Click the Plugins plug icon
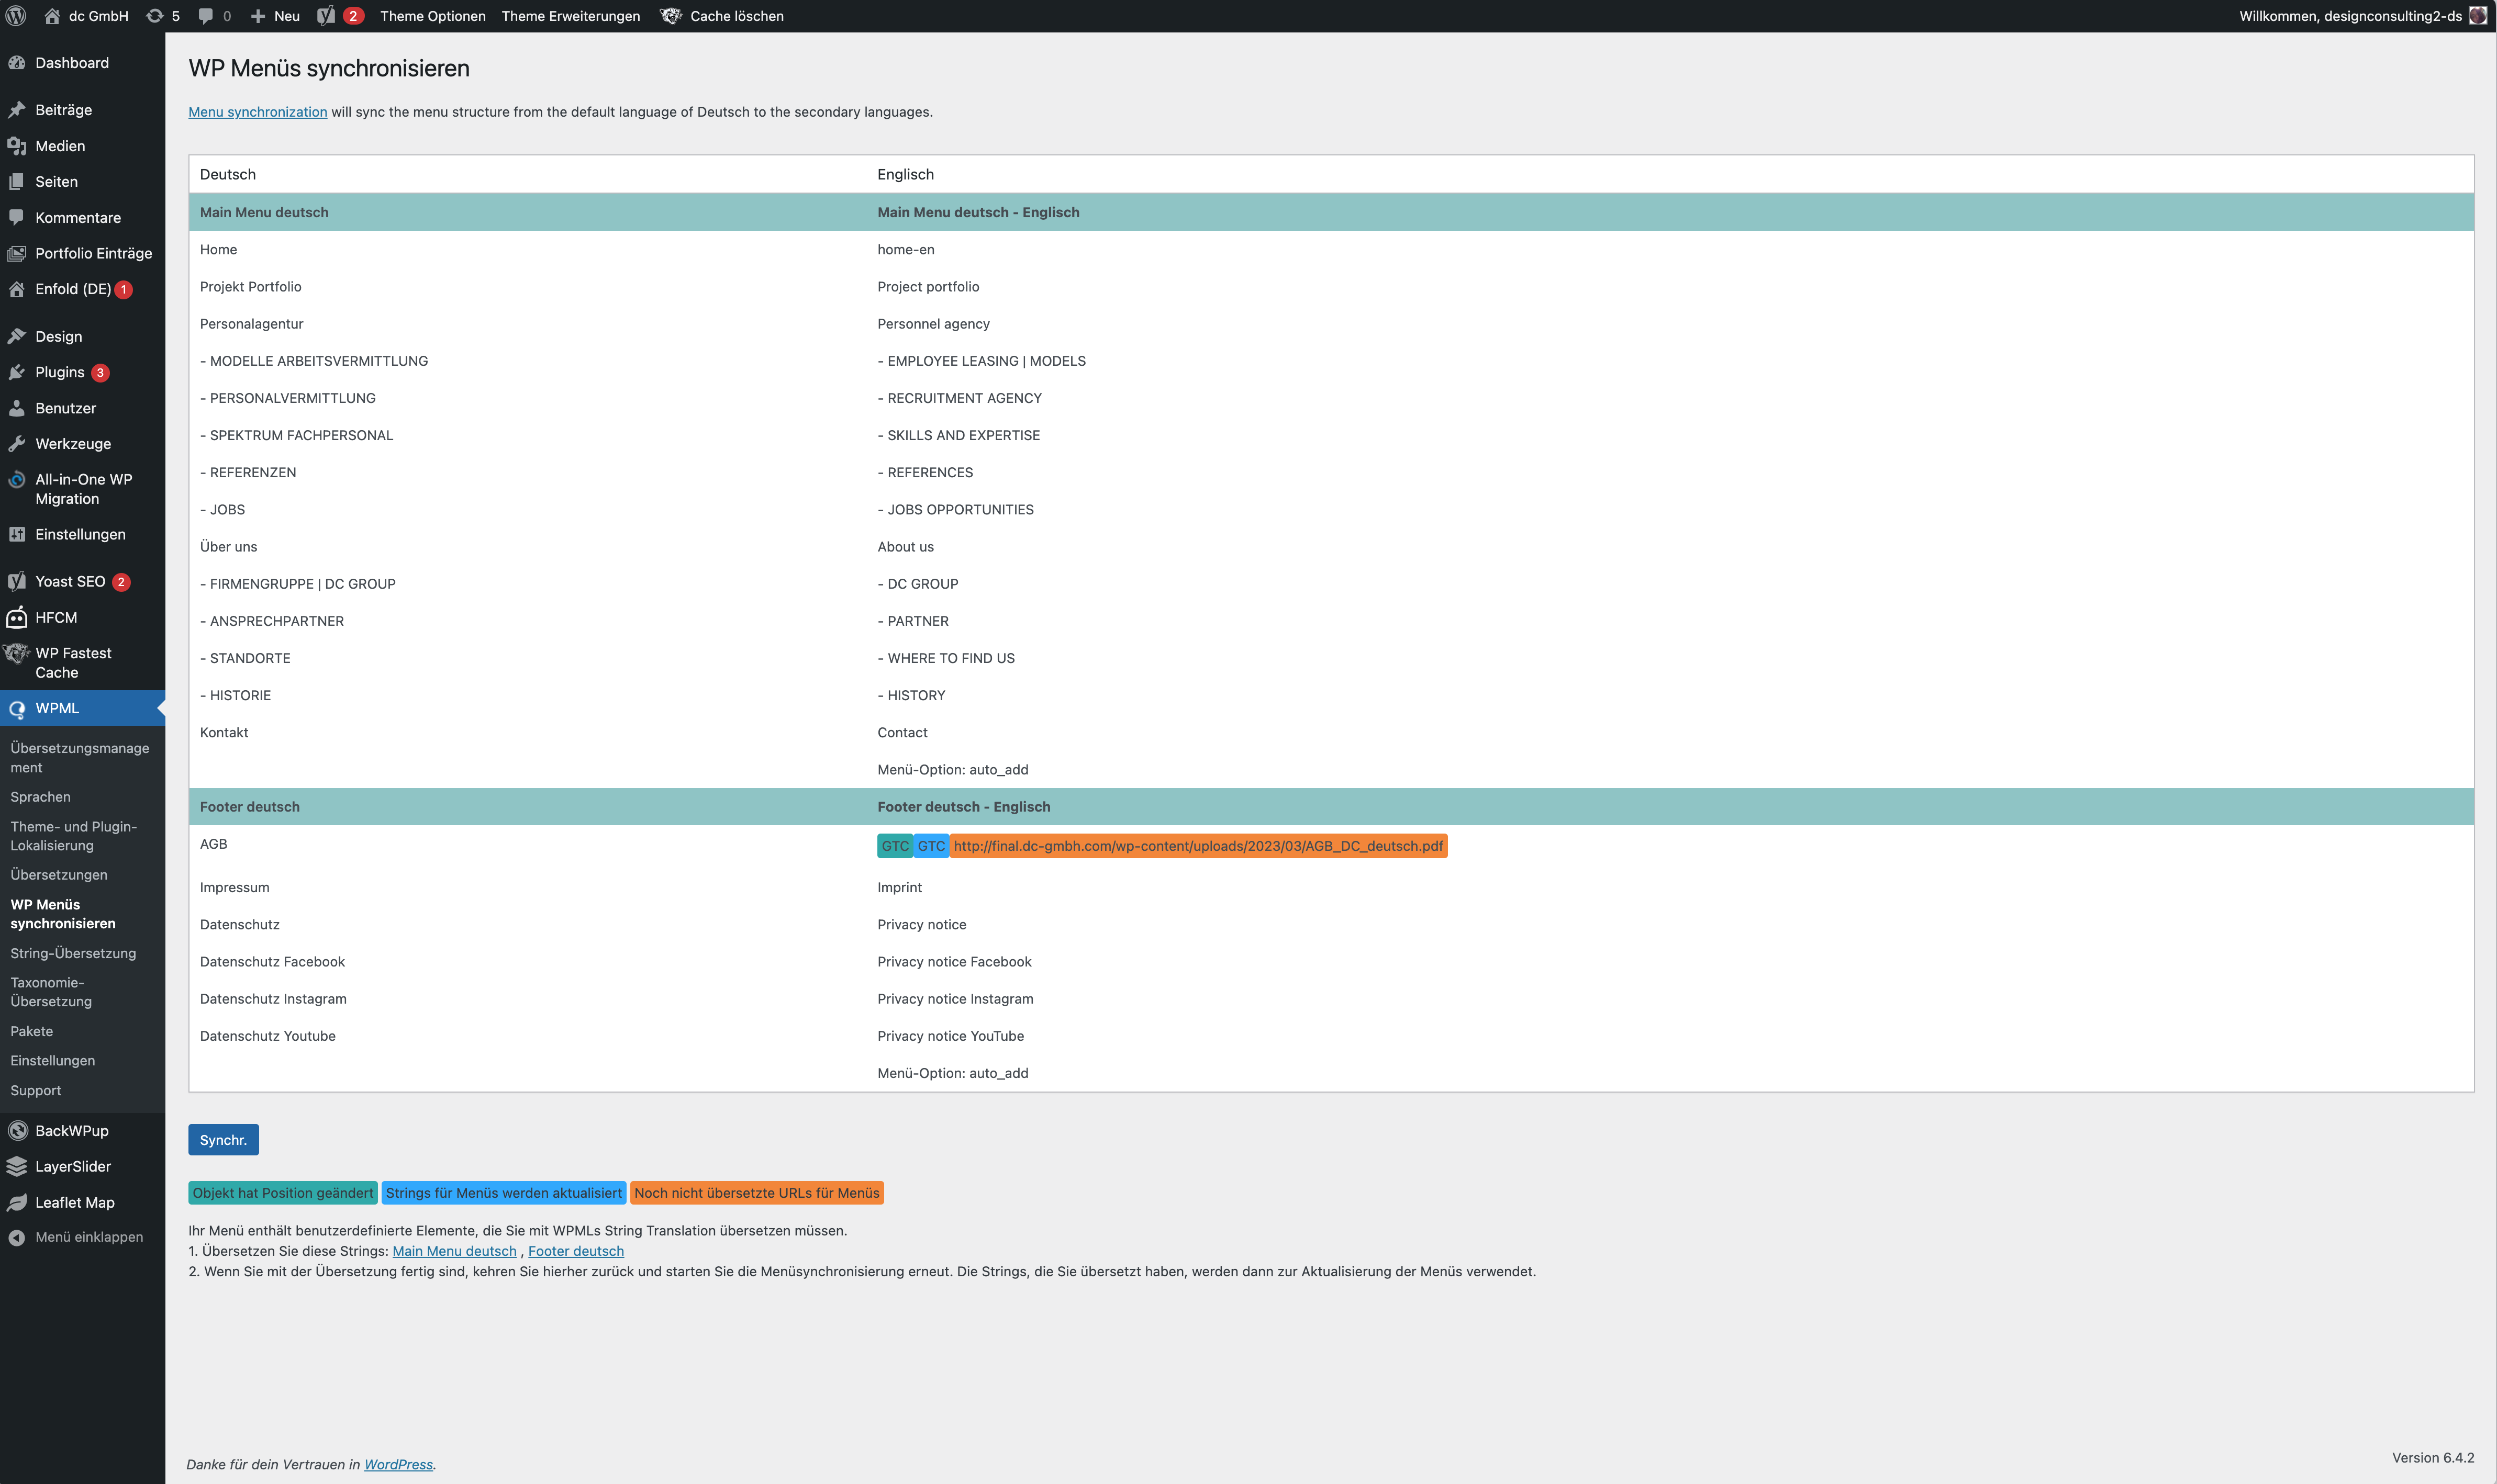The width and height of the screenshot is (2497, 1484). click(x=17, y=372)
